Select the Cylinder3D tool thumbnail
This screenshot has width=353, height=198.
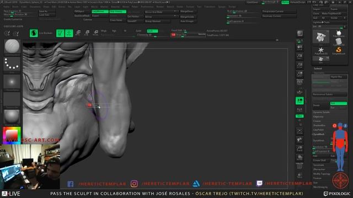(339, 42)
